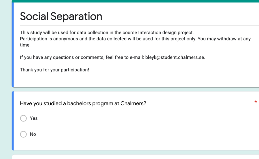Click the divider line beneath the form title
259x159 pixels.
(139, 26)
